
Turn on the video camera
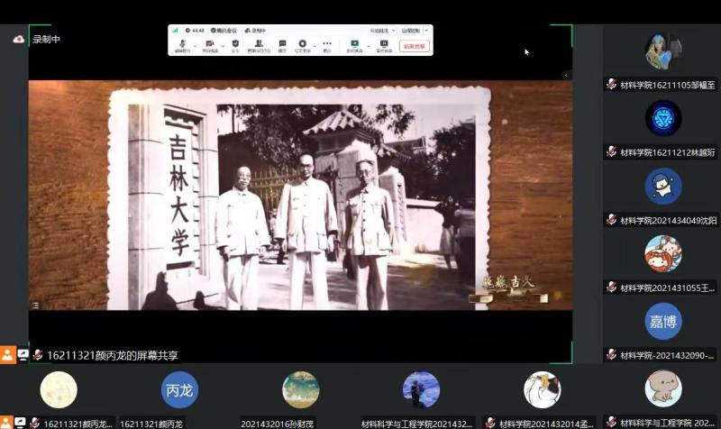coord(209,44)
